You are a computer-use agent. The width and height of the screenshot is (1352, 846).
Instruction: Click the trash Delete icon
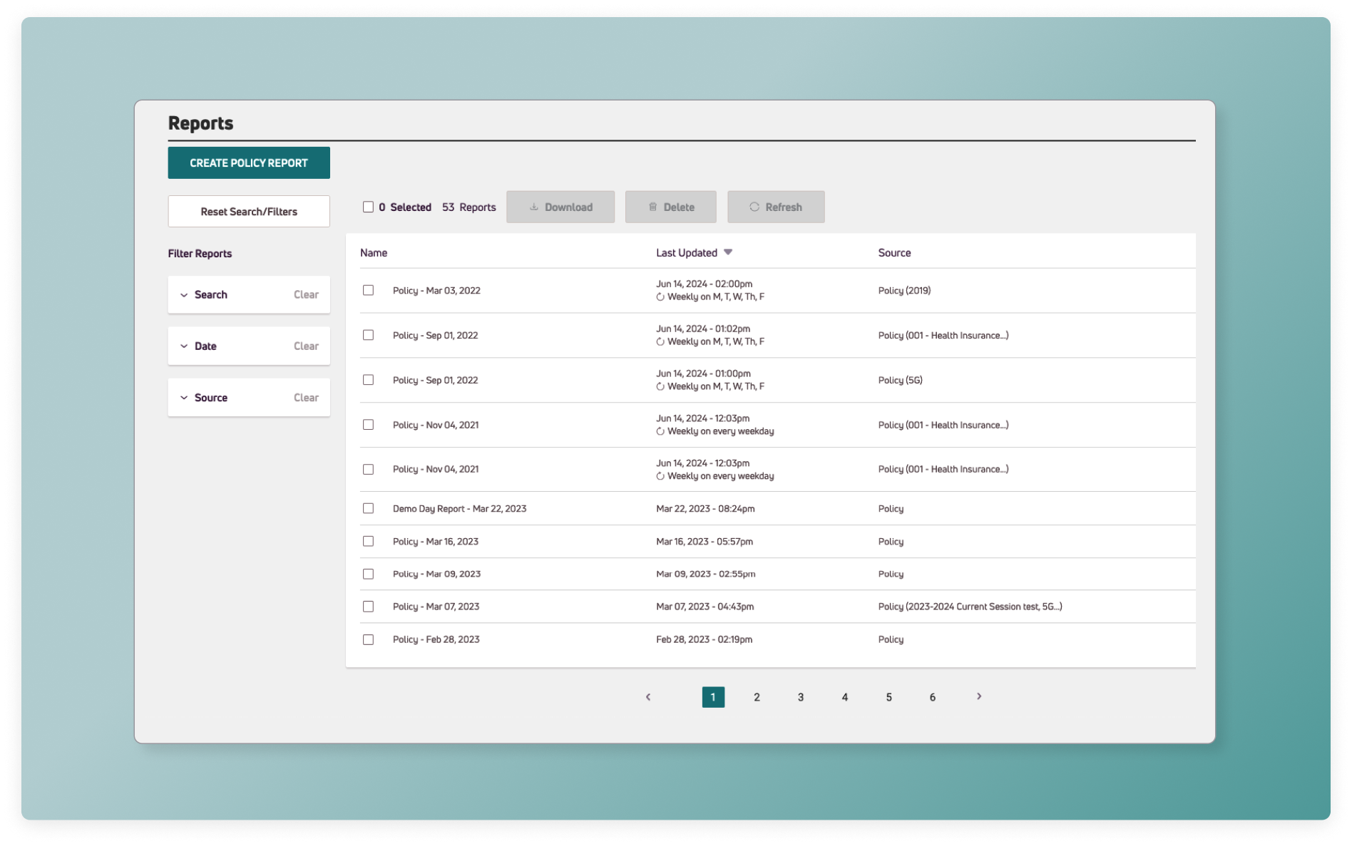pos(652,207)
